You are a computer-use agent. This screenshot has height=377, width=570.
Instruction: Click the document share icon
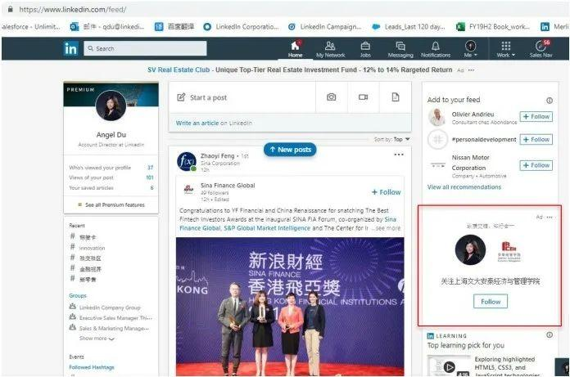coord(396,96)
